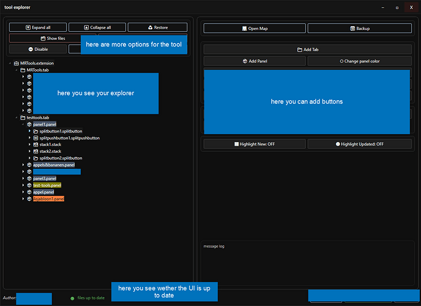Click the Collapse all button

[97, 28]
